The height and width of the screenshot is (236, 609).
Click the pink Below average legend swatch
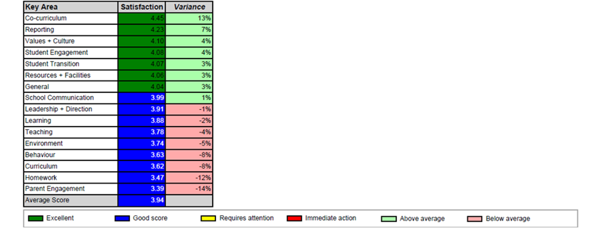coord(475,219)
